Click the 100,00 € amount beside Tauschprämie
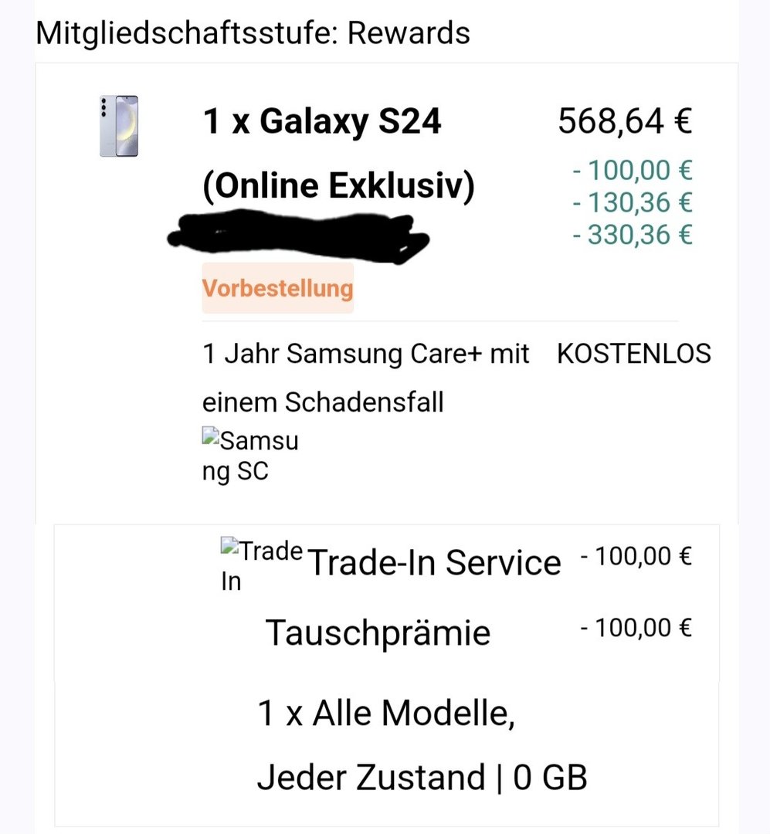The height and width of the screenshot is (834, 770). click(636, 628)
